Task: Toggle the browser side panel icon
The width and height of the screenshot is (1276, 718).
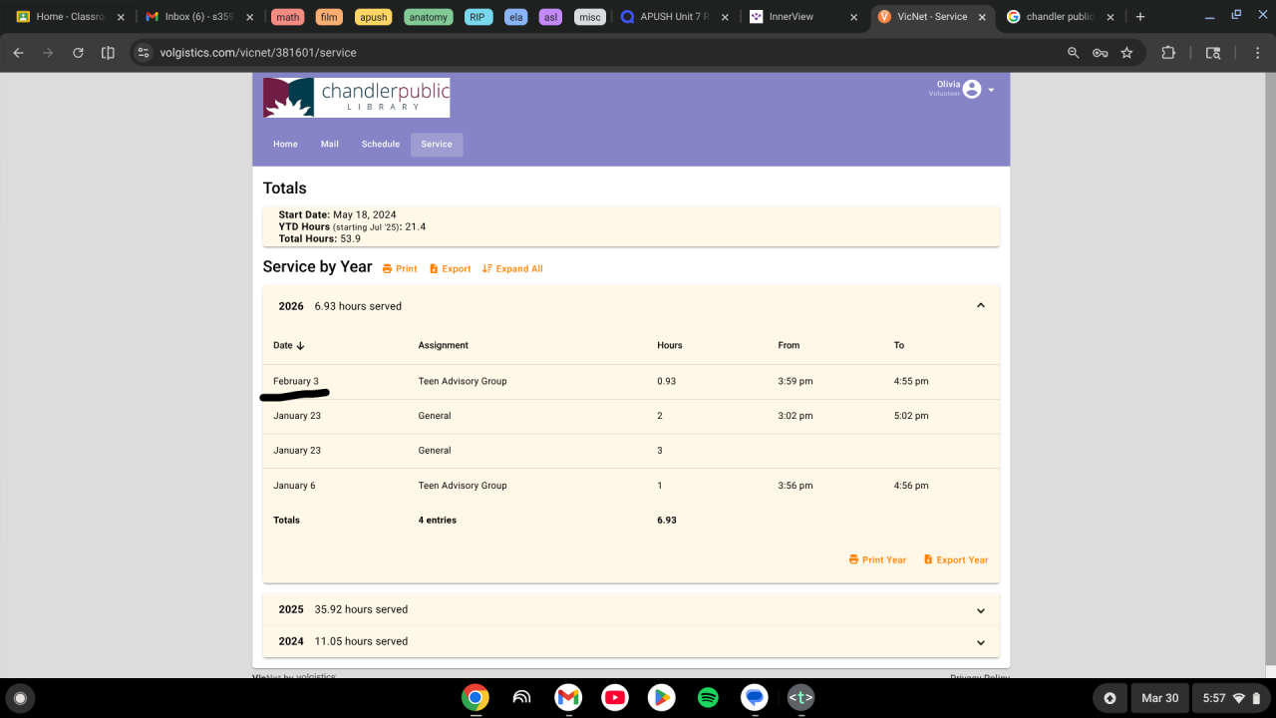Action: click(108, 53)
